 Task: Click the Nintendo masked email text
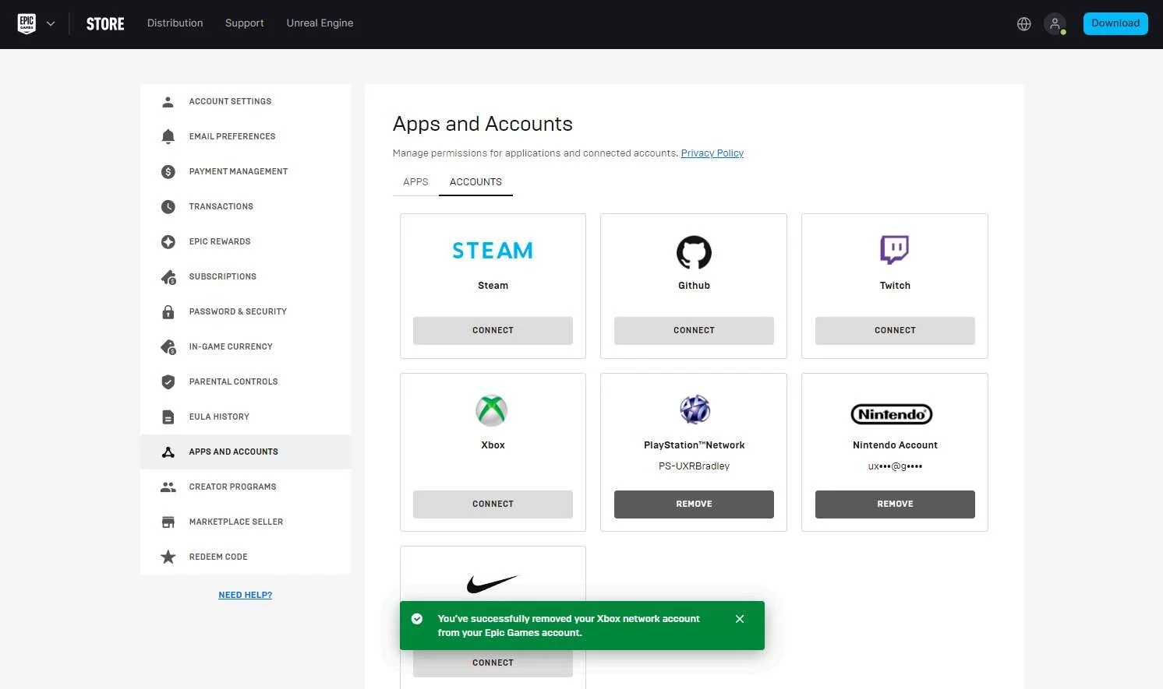895,466
